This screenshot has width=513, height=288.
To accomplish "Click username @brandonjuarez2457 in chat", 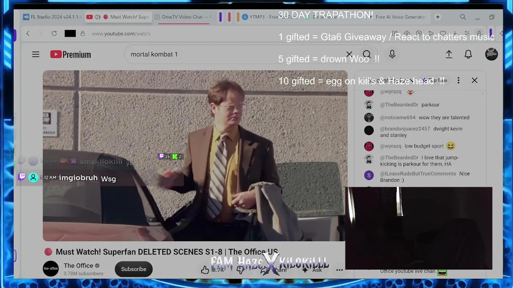I will point(405,129).
